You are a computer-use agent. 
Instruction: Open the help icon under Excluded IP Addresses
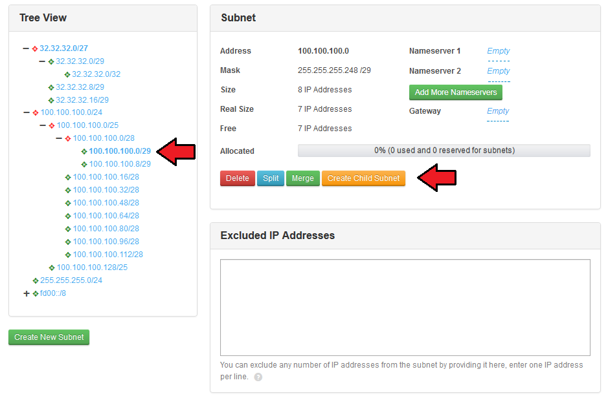[258, 377]
